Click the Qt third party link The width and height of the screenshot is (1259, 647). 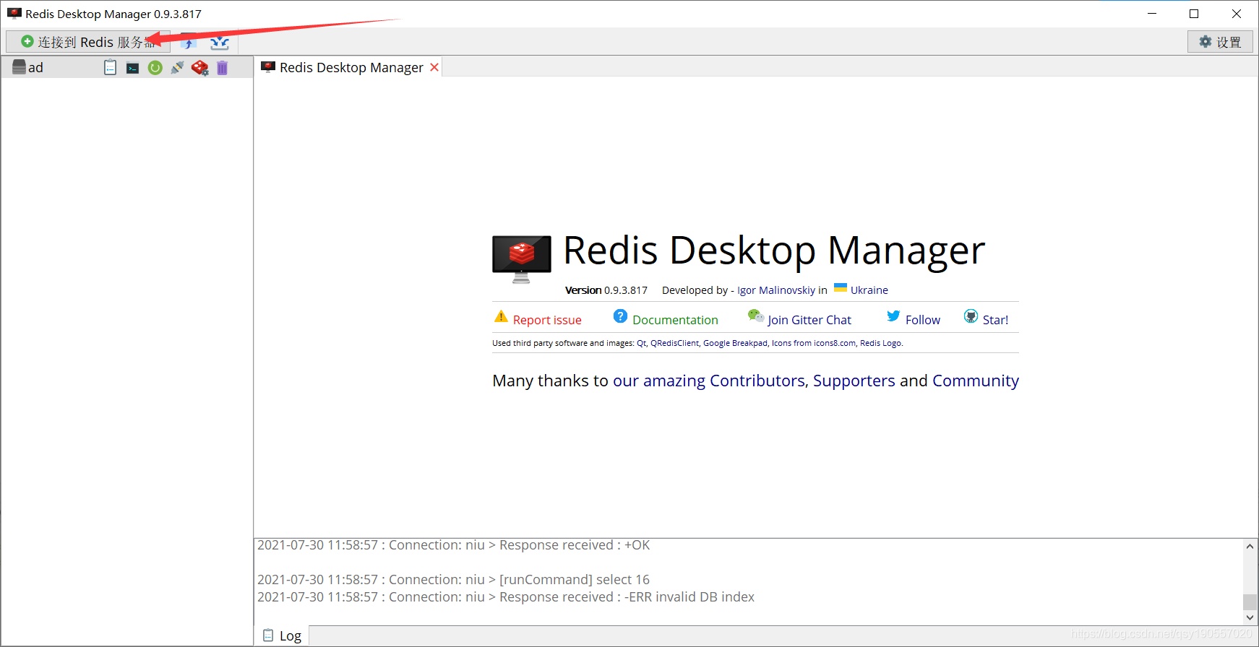[x=641, y=343]
